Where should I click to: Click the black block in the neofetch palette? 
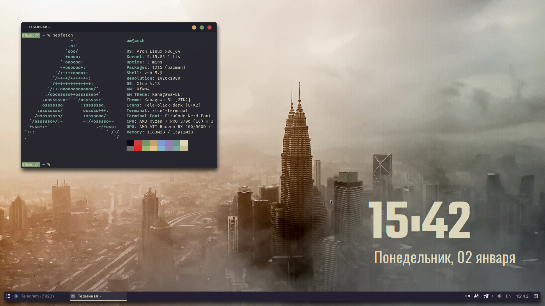(130, 143)
